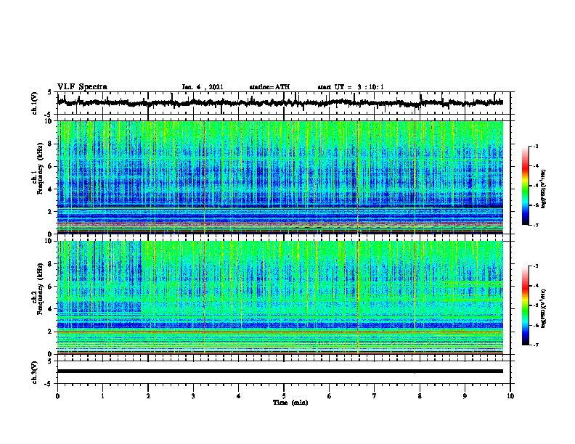Click time axis tick label "0"
The height and width of the screenshot is (444, 575).
[57, 396]
